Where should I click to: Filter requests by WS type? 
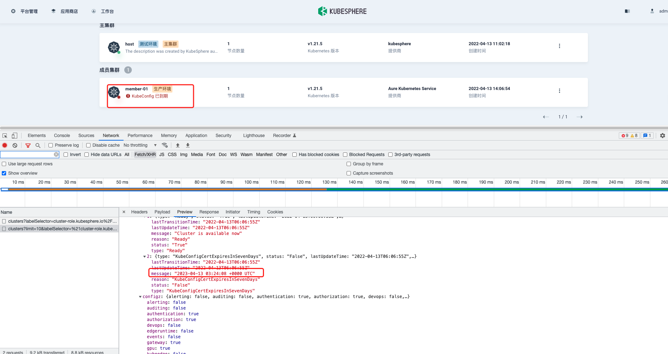pyautogui.click(x=233, y=155)
